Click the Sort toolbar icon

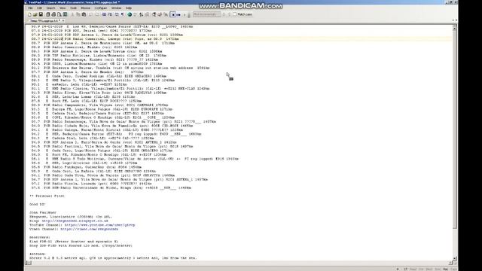click(x=141, y=14)
